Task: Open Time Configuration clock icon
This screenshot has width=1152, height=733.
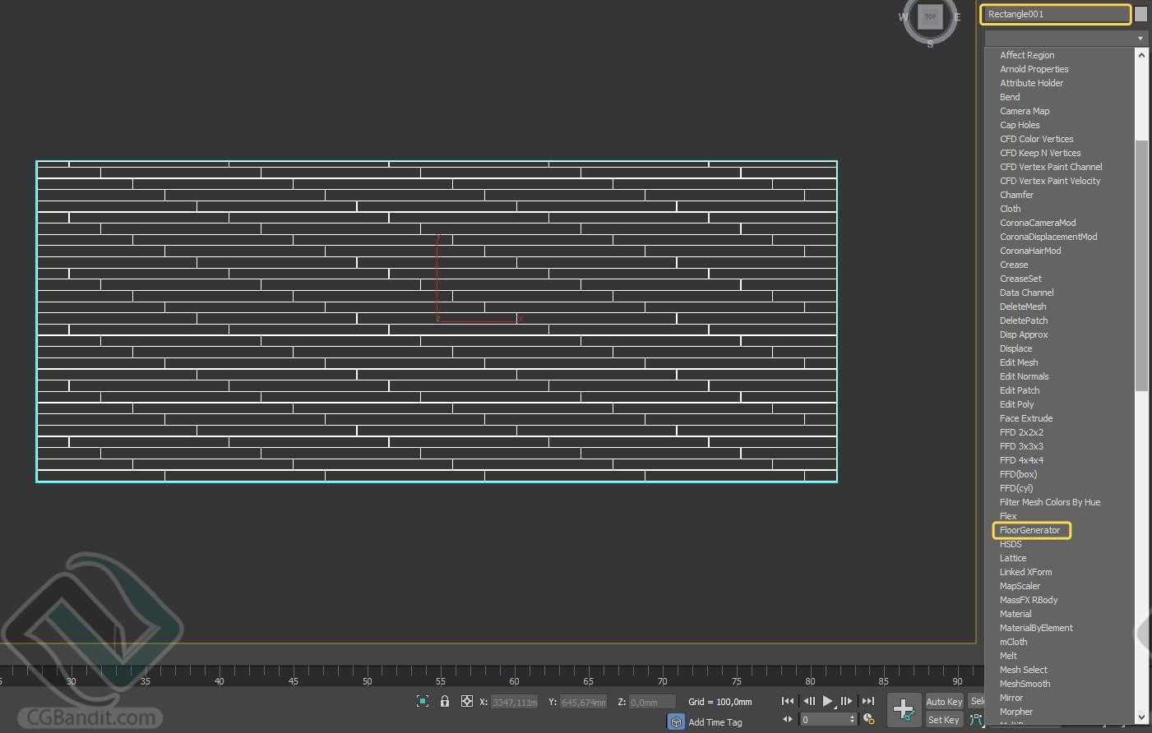Action: pyautogui.click(x=868, y=719)
